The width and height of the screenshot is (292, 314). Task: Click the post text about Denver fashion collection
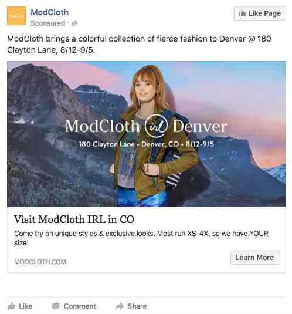(139, 44)
